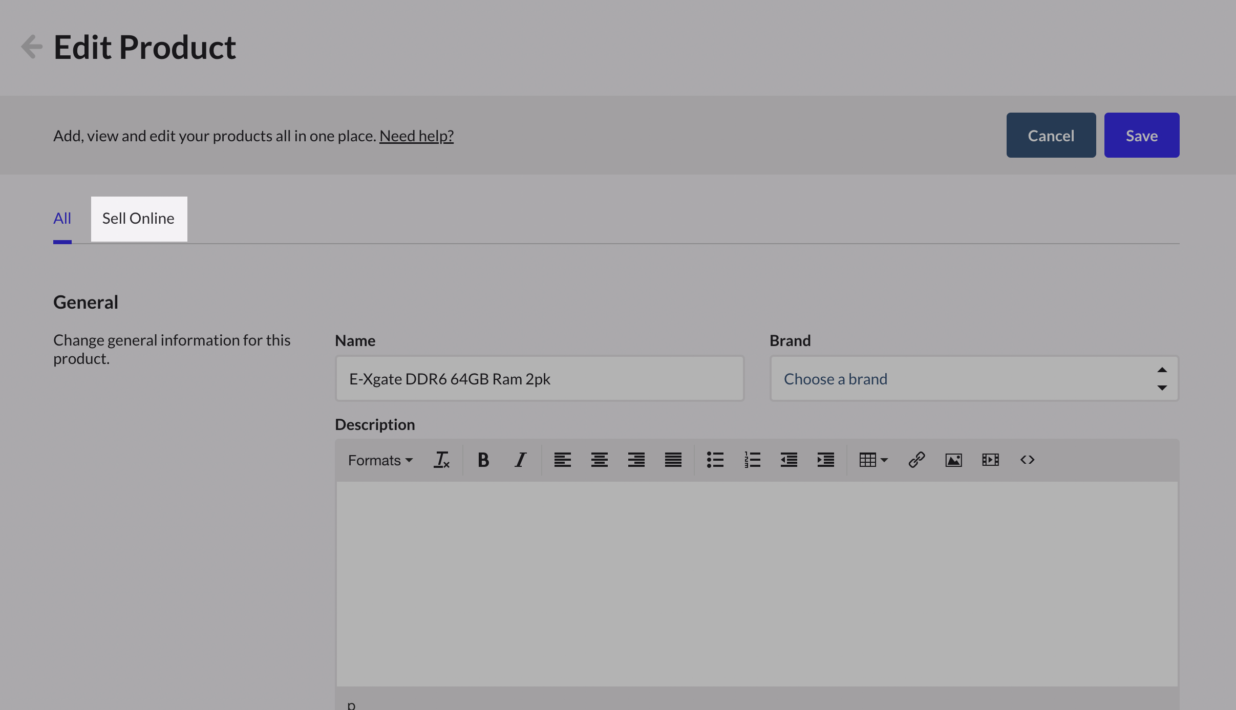Click the back arrow beside Edit Product
Screen dimensions: 1236x710
tap(32, 47)
